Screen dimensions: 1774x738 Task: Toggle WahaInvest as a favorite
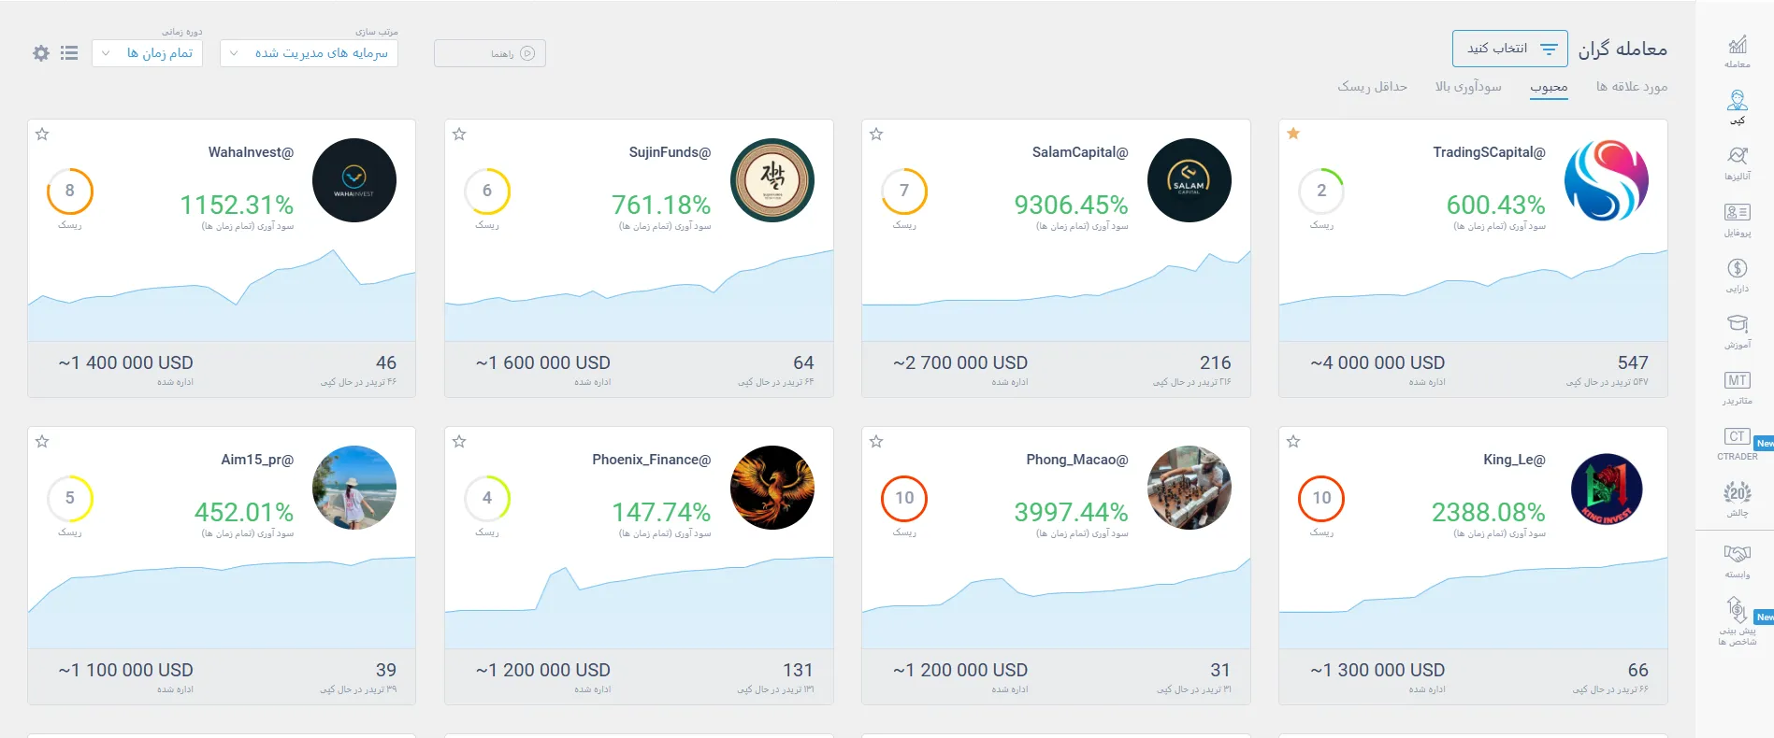coord(42,134)
